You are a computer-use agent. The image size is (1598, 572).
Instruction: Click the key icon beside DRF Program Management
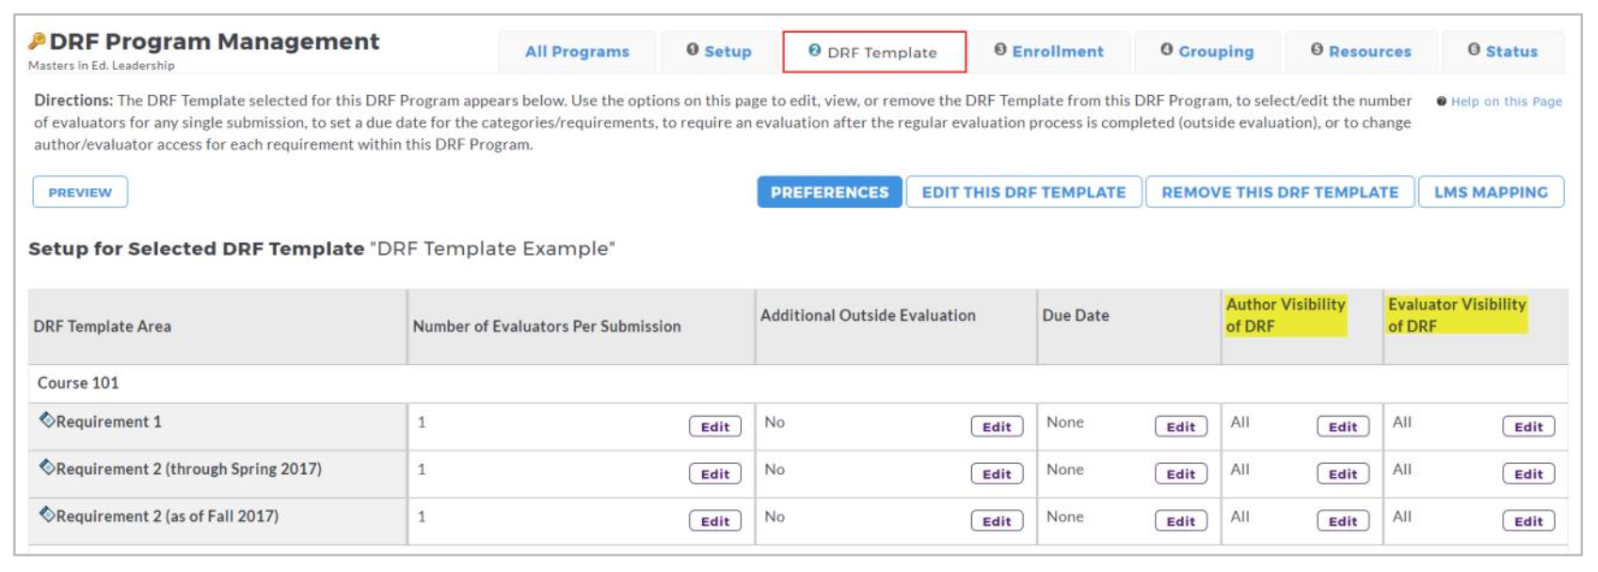click(37, 40)
